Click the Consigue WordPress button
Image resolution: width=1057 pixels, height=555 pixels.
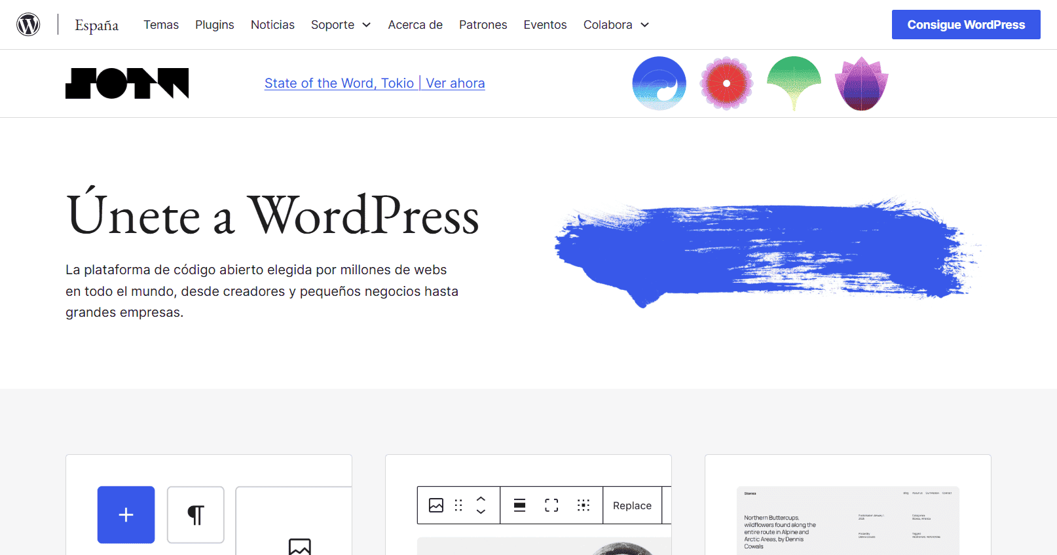[x=965, y=25]
